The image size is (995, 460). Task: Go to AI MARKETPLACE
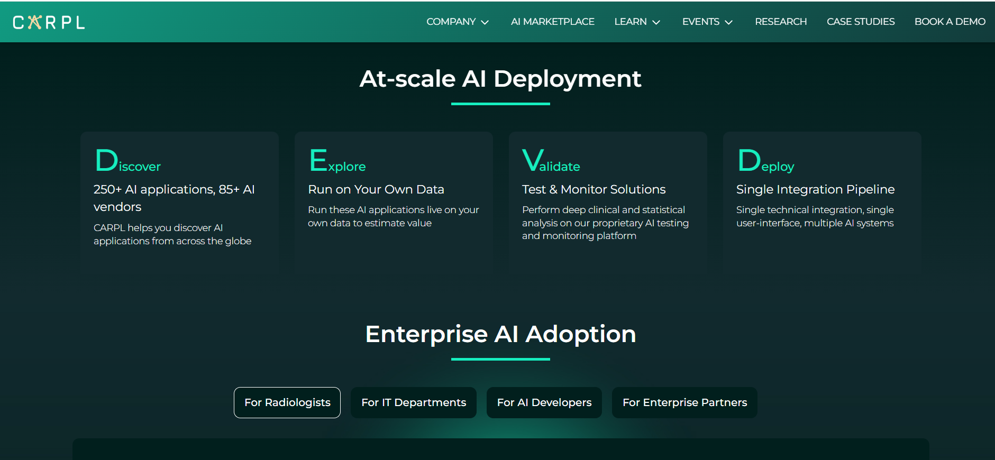tap(553, 22)
